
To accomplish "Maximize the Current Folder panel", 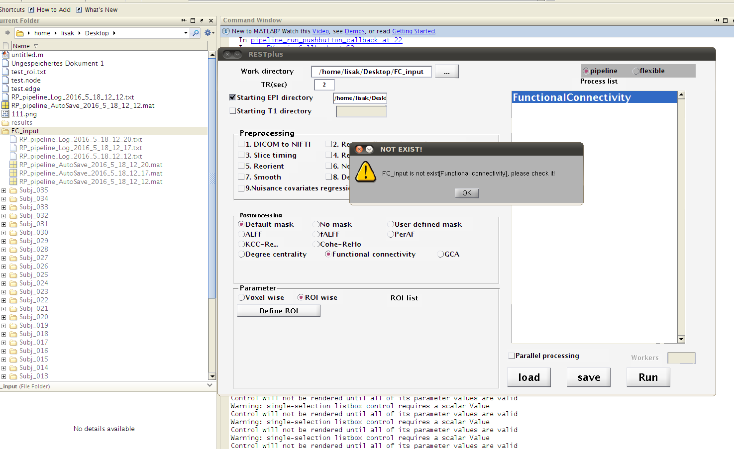I will [193, 20].
